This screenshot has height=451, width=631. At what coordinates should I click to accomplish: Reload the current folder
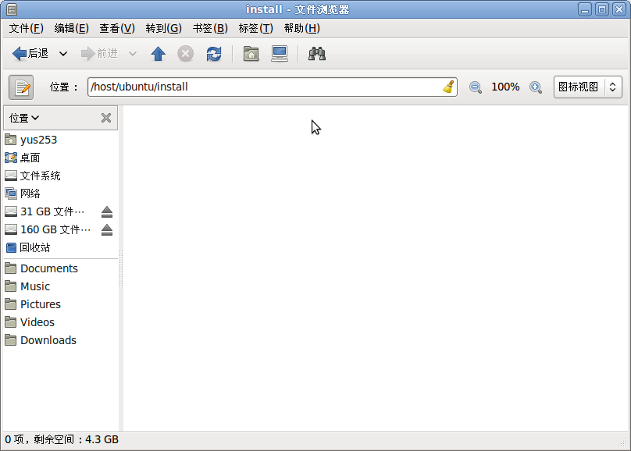[214, 54]
